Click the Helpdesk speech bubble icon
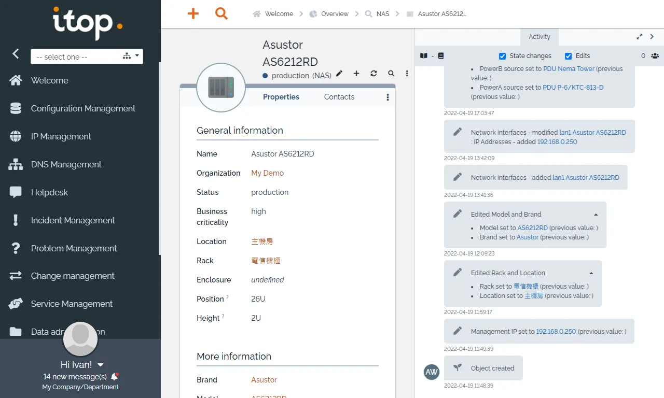The width and height of the screenshot is (664, 398). [x=16, y=192]
